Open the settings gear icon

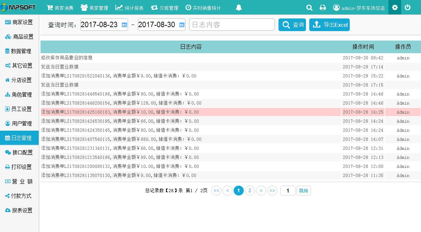coord(395,8)
